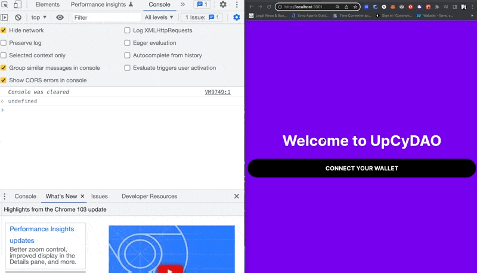Show more DevTools tabs via chevron
Viewport: 477px width, 273px height.
coord(182,5)
